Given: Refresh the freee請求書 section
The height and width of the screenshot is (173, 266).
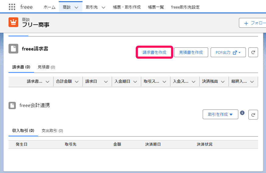Looking at the screenshot, I should [x=253, y=52].
